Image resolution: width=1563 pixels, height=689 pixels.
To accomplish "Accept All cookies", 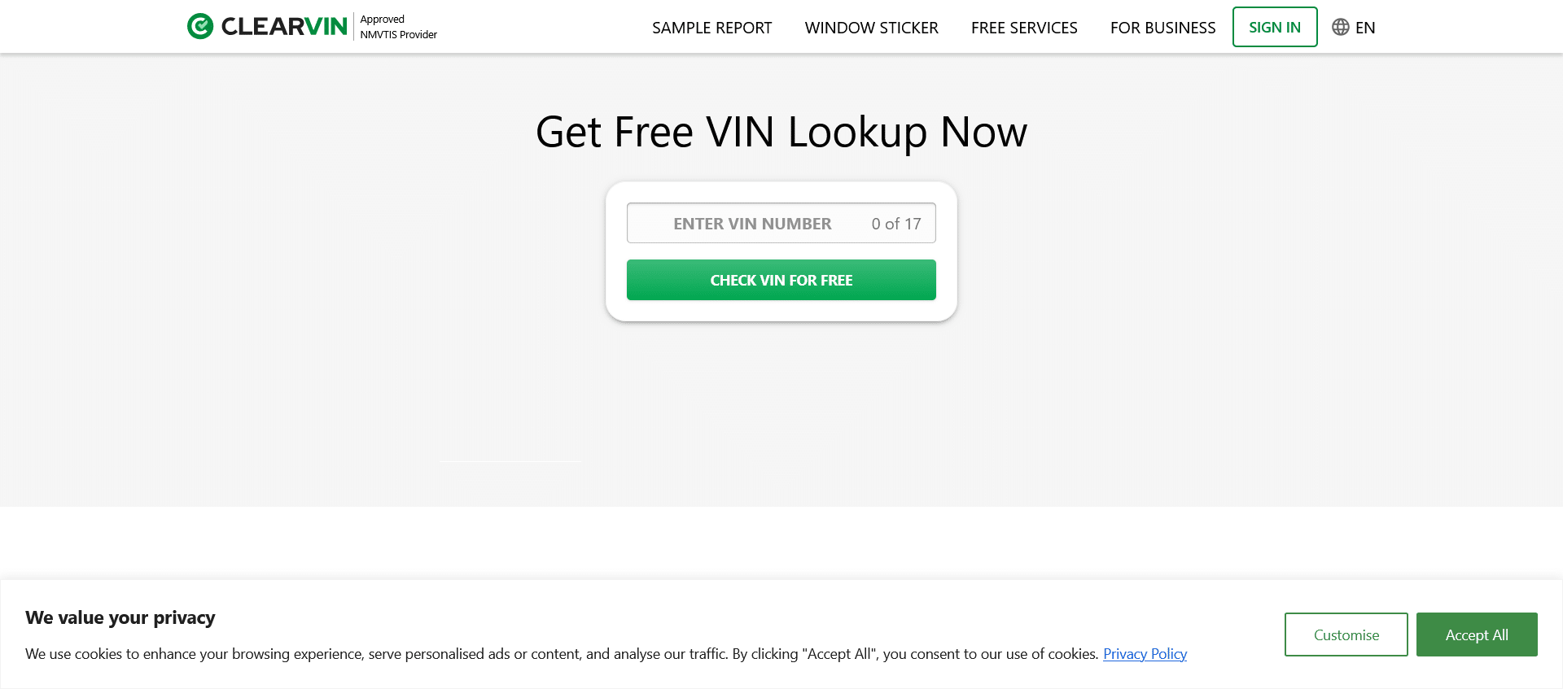I will (x=1476, y=634).
